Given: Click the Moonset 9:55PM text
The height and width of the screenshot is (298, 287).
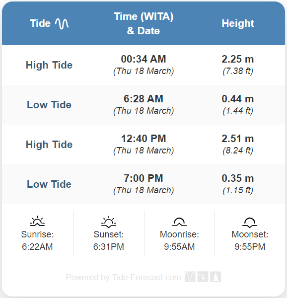Looking at the screenshot, I should click(x=250, y=240).
